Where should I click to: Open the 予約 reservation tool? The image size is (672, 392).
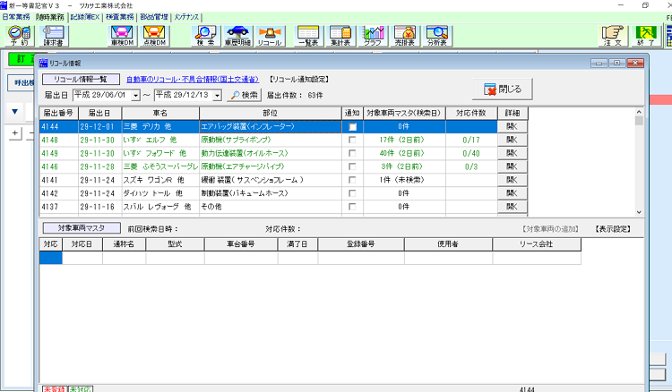(x=20, y=36)
